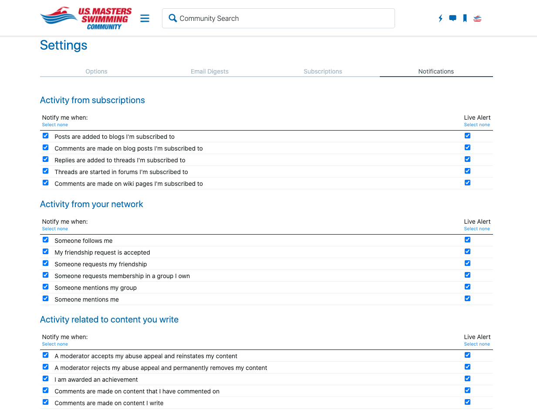Open the Email Digests tab
This screenshot has width=537, height=410.
209,71
